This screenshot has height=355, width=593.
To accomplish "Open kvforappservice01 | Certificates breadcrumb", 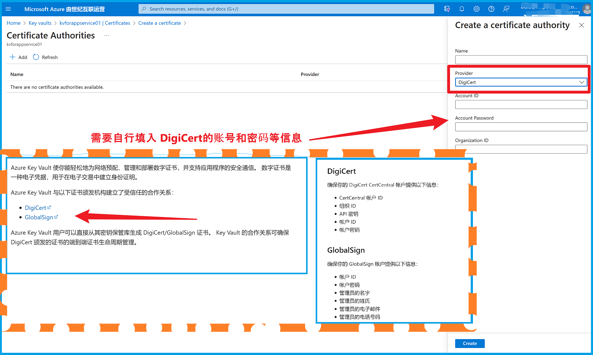I will tap(95, 23).
